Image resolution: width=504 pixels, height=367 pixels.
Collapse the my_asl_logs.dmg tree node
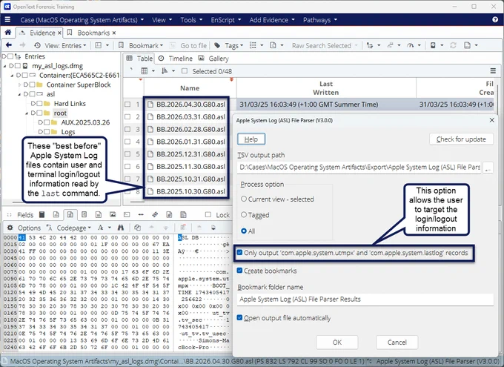5,66
